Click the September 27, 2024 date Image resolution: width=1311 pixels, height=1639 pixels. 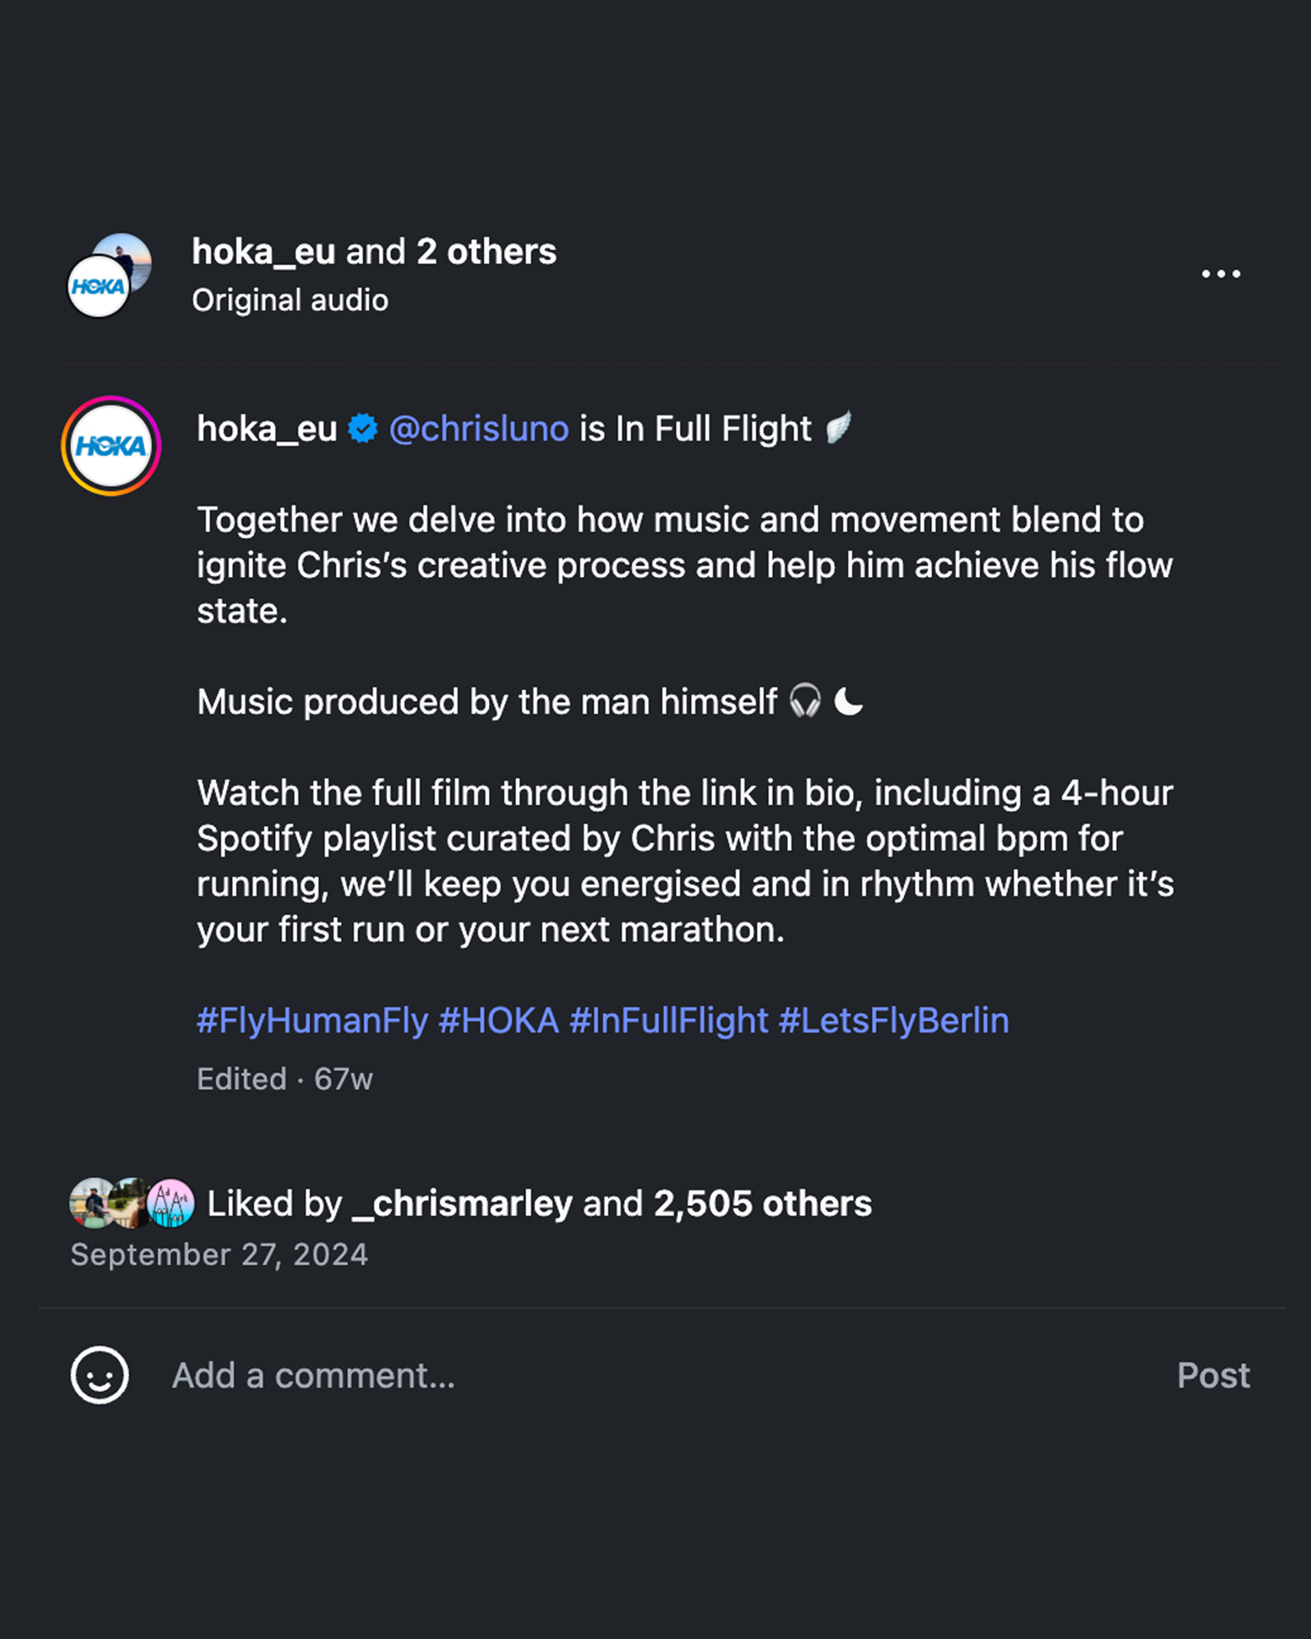[219, 1255]
